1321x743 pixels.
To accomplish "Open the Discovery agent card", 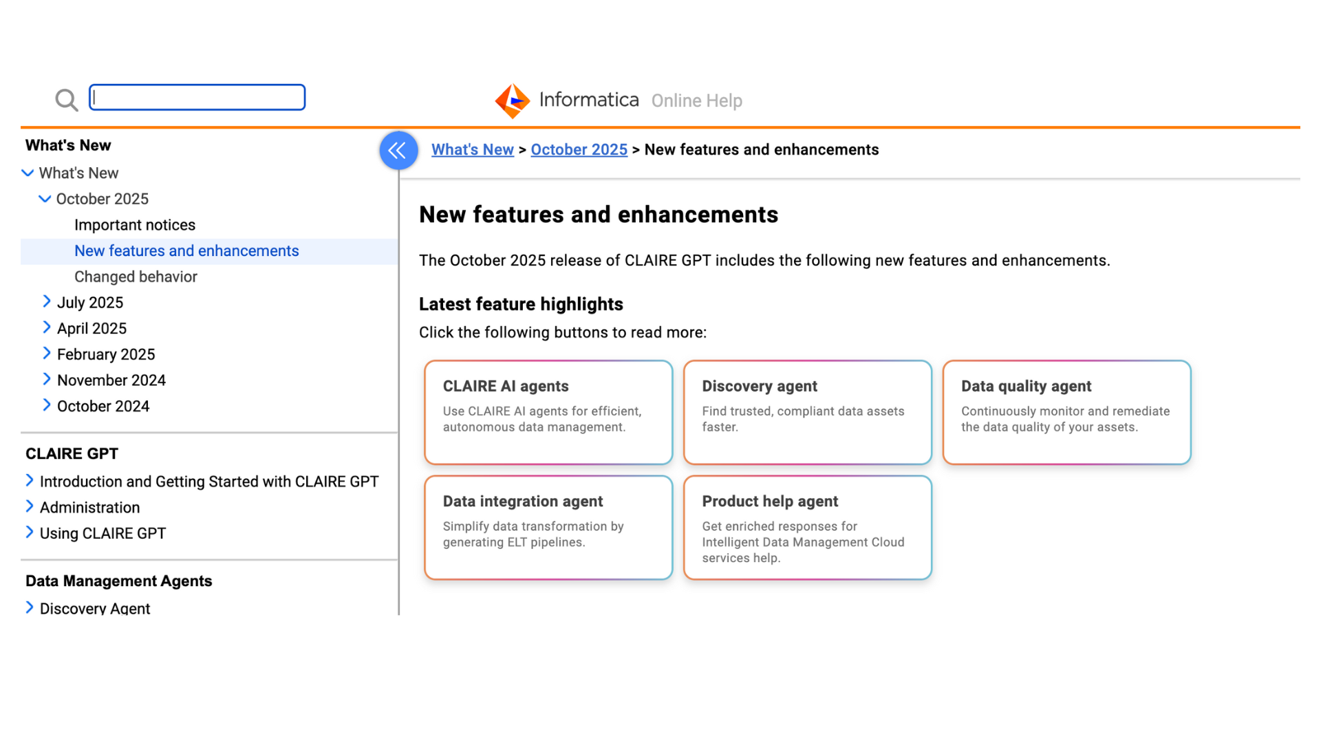I will [807, 411].
